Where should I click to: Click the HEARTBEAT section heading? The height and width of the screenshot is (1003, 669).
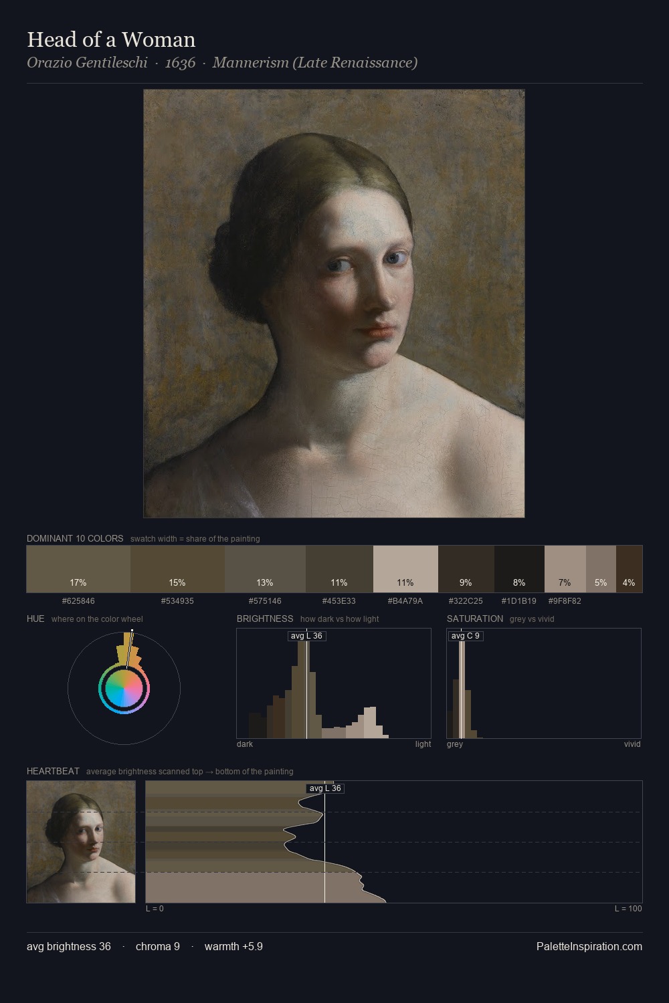click(x=53, y=771)
